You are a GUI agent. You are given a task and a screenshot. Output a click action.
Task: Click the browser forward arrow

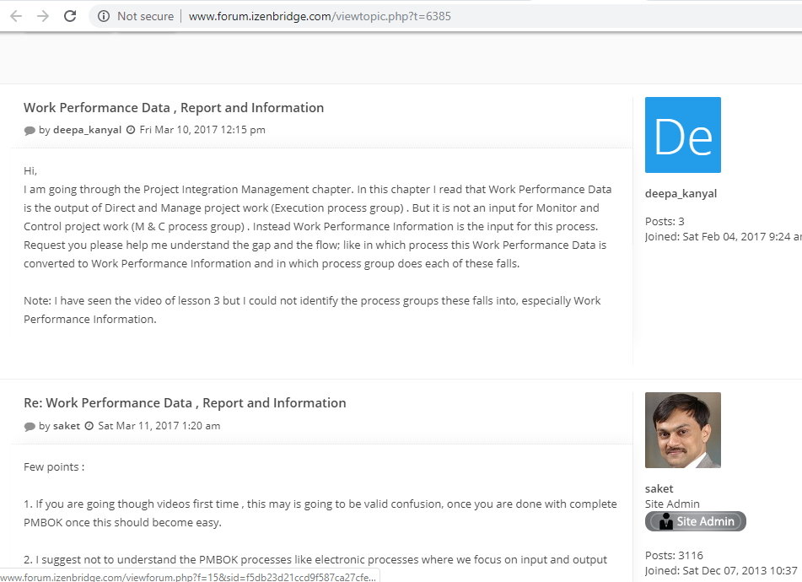coord(43,16)
